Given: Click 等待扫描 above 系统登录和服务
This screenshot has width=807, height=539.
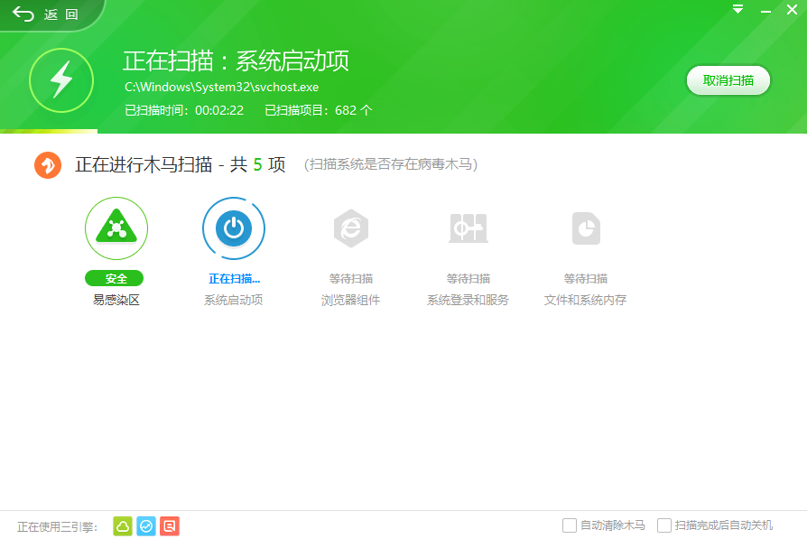Looking at the screenshot, I should [468, 279].
